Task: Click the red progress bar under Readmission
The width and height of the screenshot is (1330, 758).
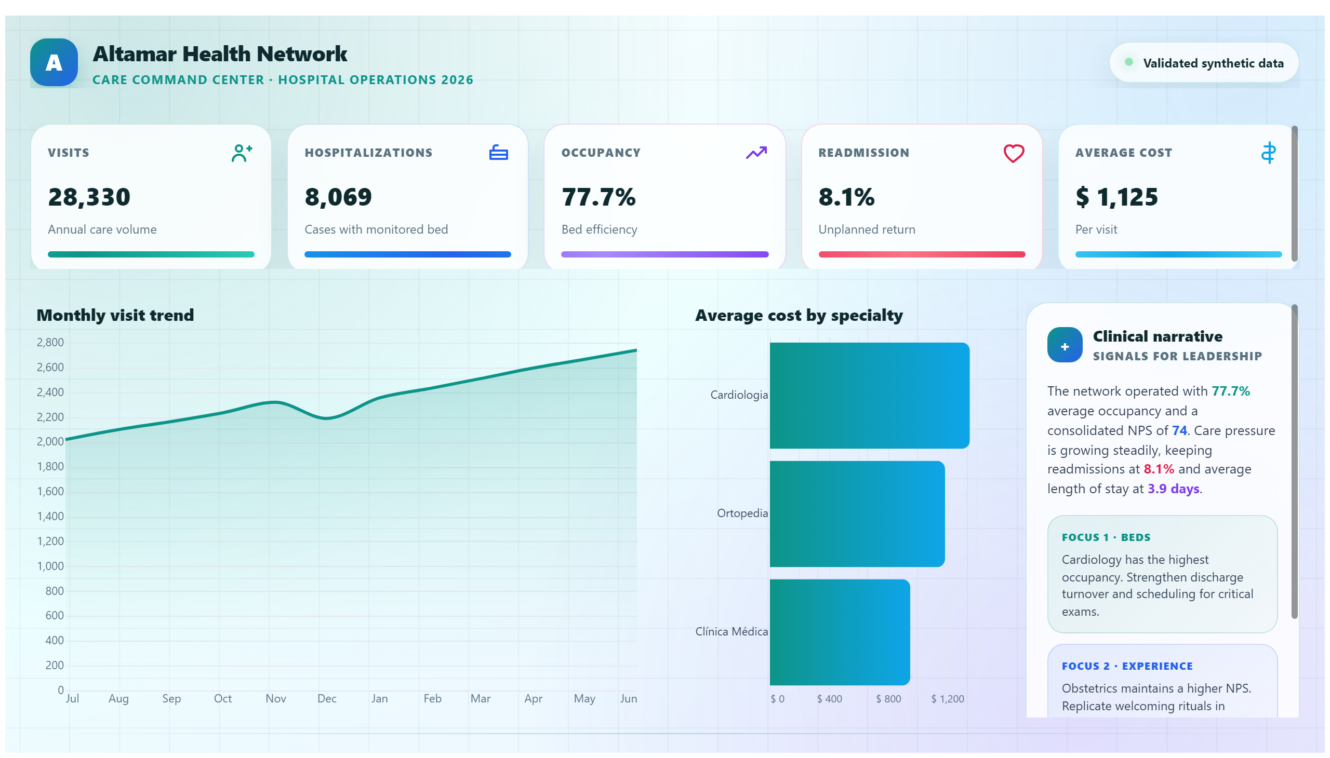Action: click(921, 254)
